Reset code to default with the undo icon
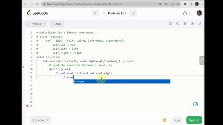Screen dimensions: 223x125 click(178, 24)
